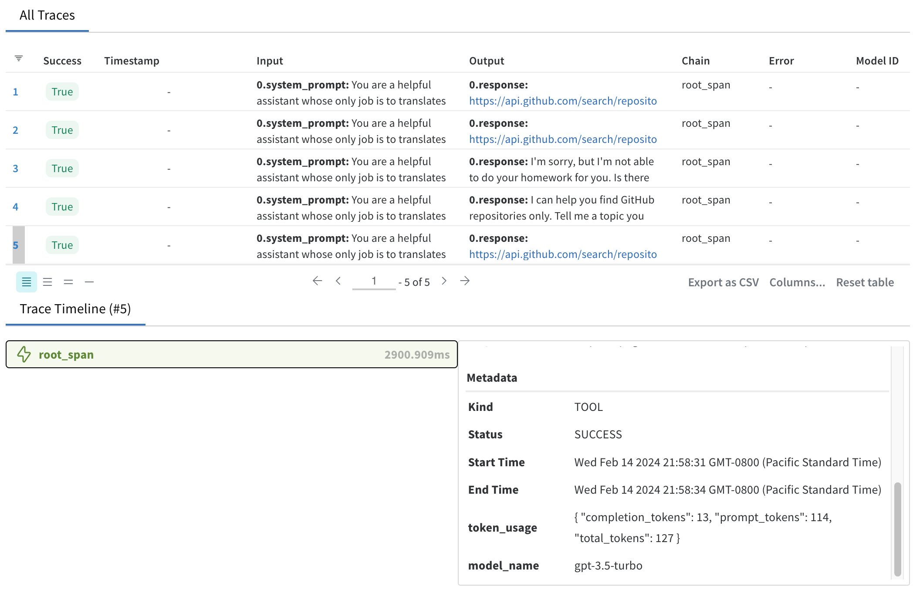Select the tall row height view
The width and height of the screenshot is (913, 590).
(x=27, y=282)
